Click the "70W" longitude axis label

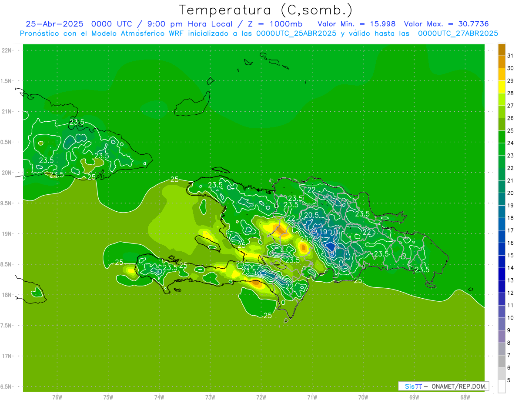pyautogui.click(x=363, y=397)
